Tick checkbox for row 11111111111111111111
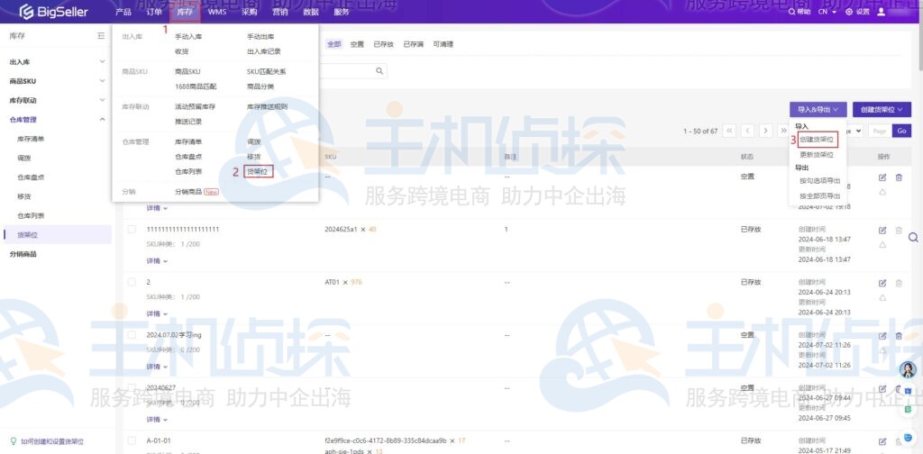 [x=132, y=230]
